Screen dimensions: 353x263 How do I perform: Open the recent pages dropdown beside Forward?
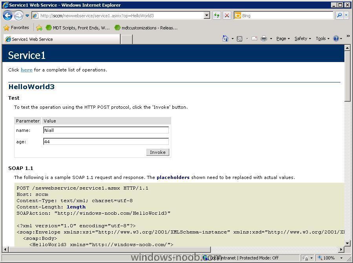(x=27, y=16)
